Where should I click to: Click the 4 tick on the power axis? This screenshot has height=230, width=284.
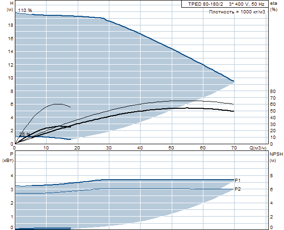click(12, 176)
